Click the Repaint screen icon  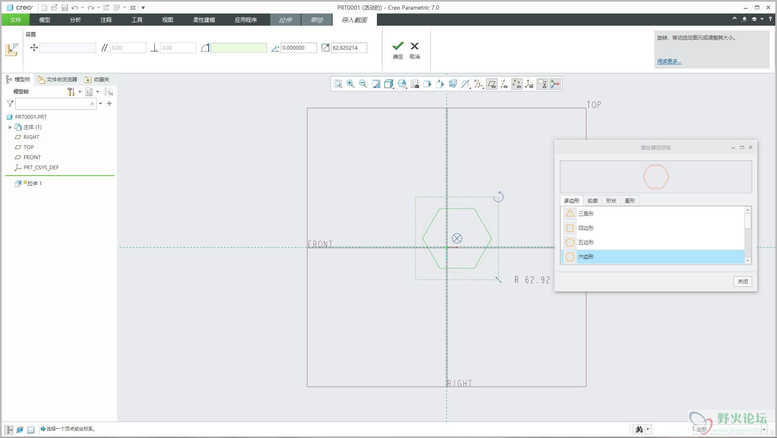click(376, 84)
